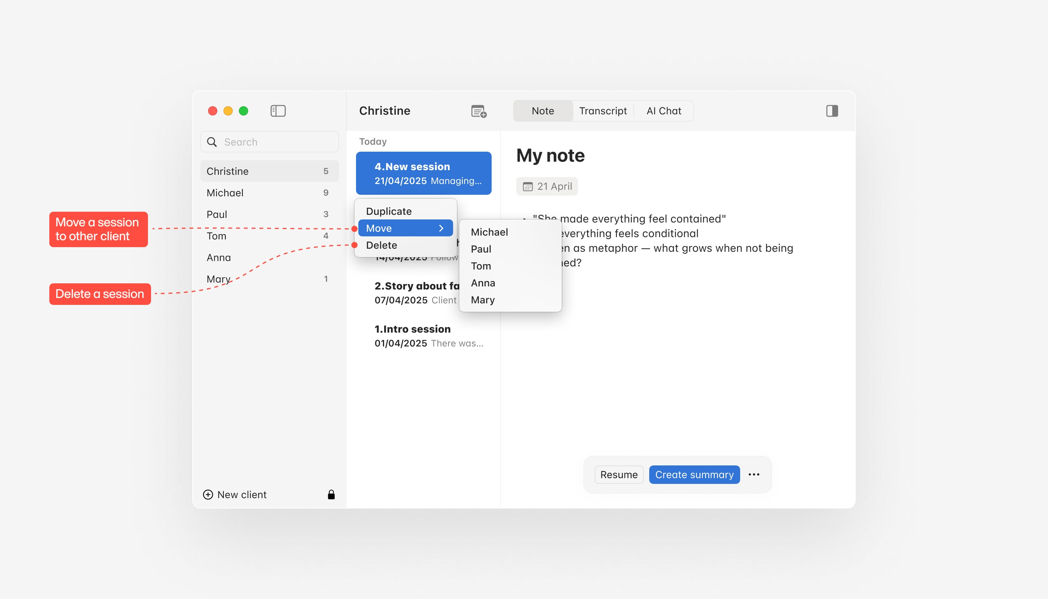
Task: Switch to the AI Chat tab
Action: coord(663,110)
